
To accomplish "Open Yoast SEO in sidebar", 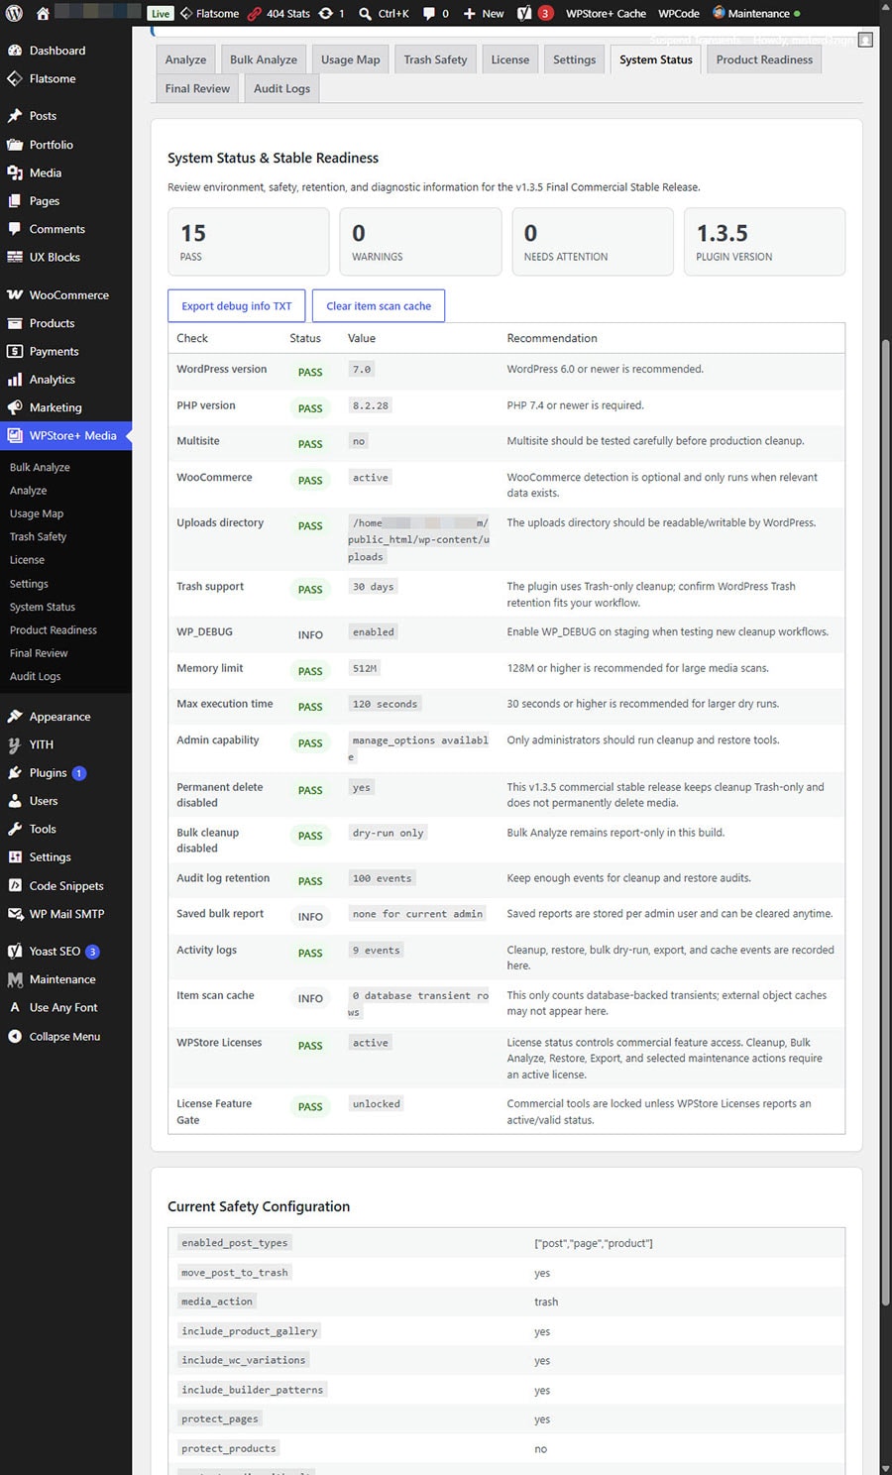I will click(x=55, y=952).
